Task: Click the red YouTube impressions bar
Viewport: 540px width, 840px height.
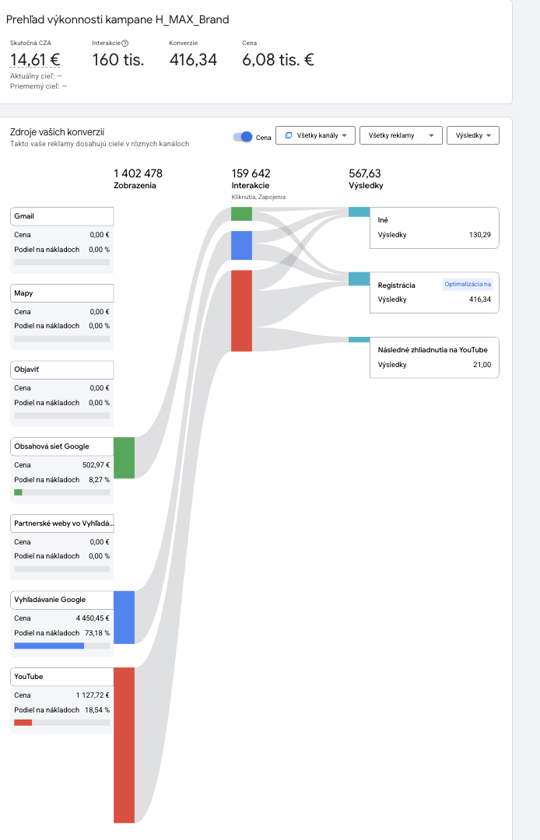Action: point(124,745)
